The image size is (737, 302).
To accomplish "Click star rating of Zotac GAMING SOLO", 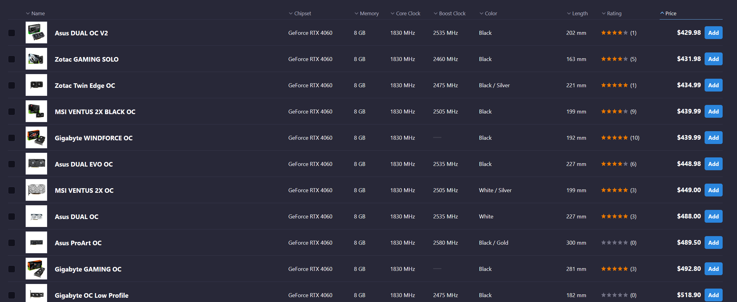I will pos(614,59).
